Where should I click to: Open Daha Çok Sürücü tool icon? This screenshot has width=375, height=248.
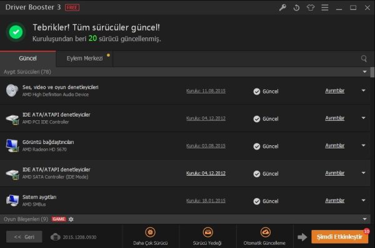[x=150, y=232]
